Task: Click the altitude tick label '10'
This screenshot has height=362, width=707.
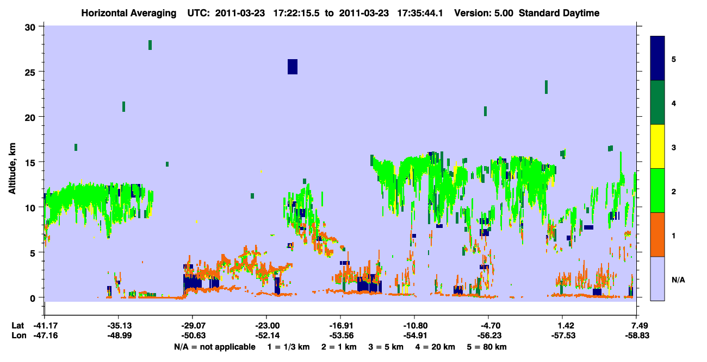Action: pyautogui.click(x=32, y=207)
